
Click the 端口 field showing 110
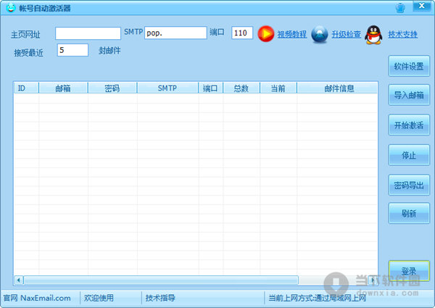(242, 33)
